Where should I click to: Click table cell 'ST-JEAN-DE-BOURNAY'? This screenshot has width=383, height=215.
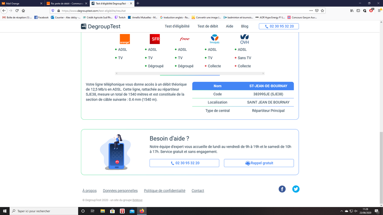(268, 86)
